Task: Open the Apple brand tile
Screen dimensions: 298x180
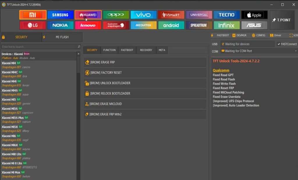Action: tap(254, 15)
